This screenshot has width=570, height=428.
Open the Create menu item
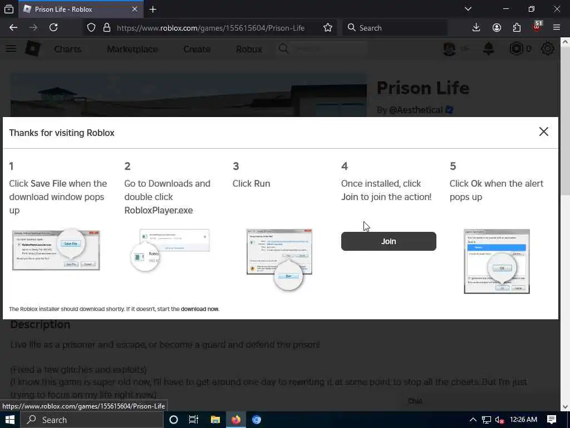tap(196, 49)
